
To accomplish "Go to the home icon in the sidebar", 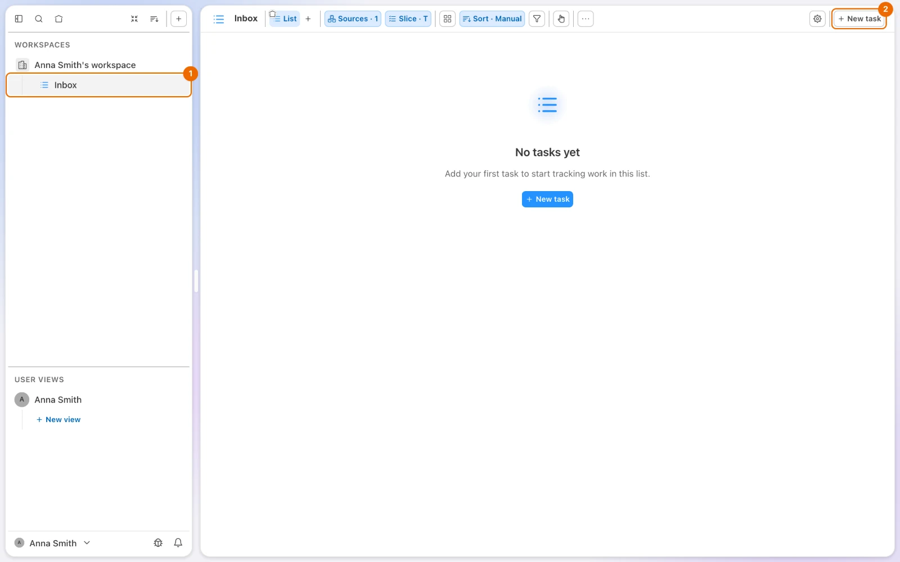I will tap(58, 19).
